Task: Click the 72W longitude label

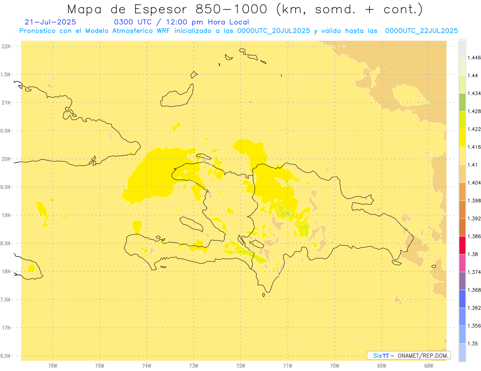Action: pos(241,365)
